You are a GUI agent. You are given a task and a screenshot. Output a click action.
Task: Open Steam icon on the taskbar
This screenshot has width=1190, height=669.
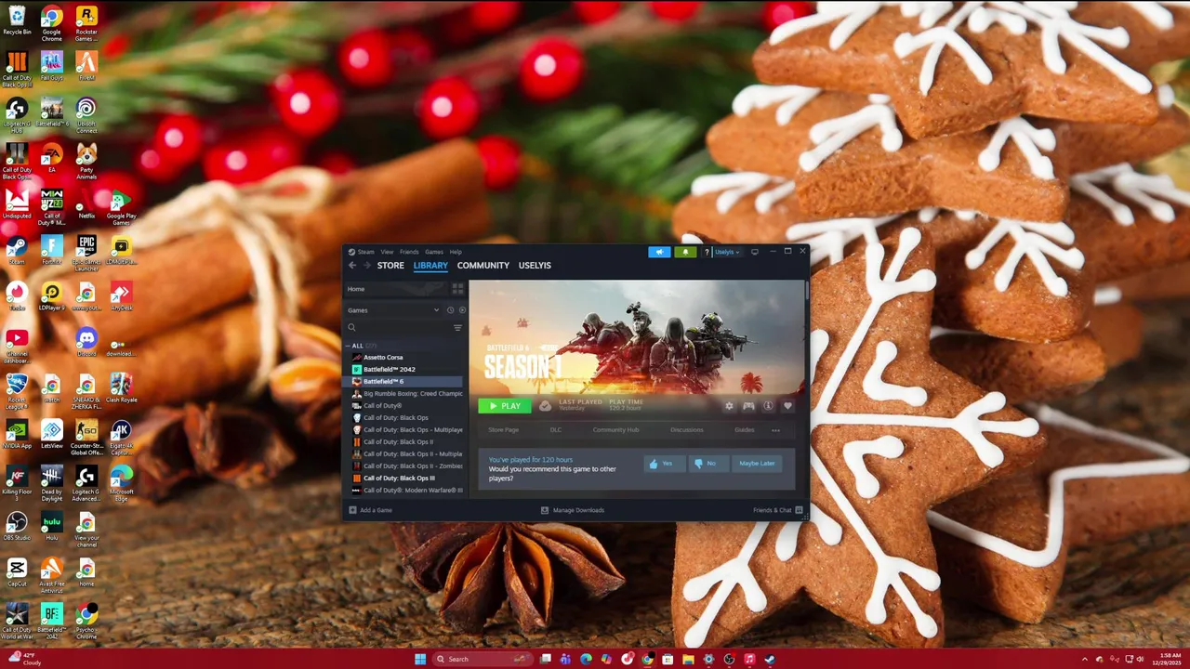pyautogui.click(x=770, y=659)
